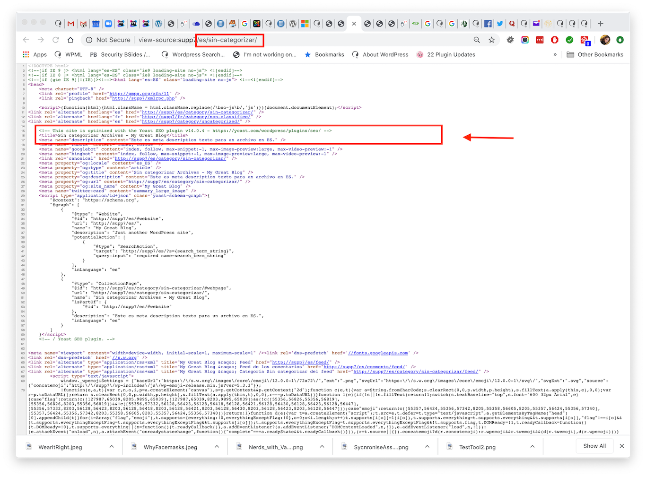Switch to the Quora tab
The image size is (646, 477).
point(512,24)
